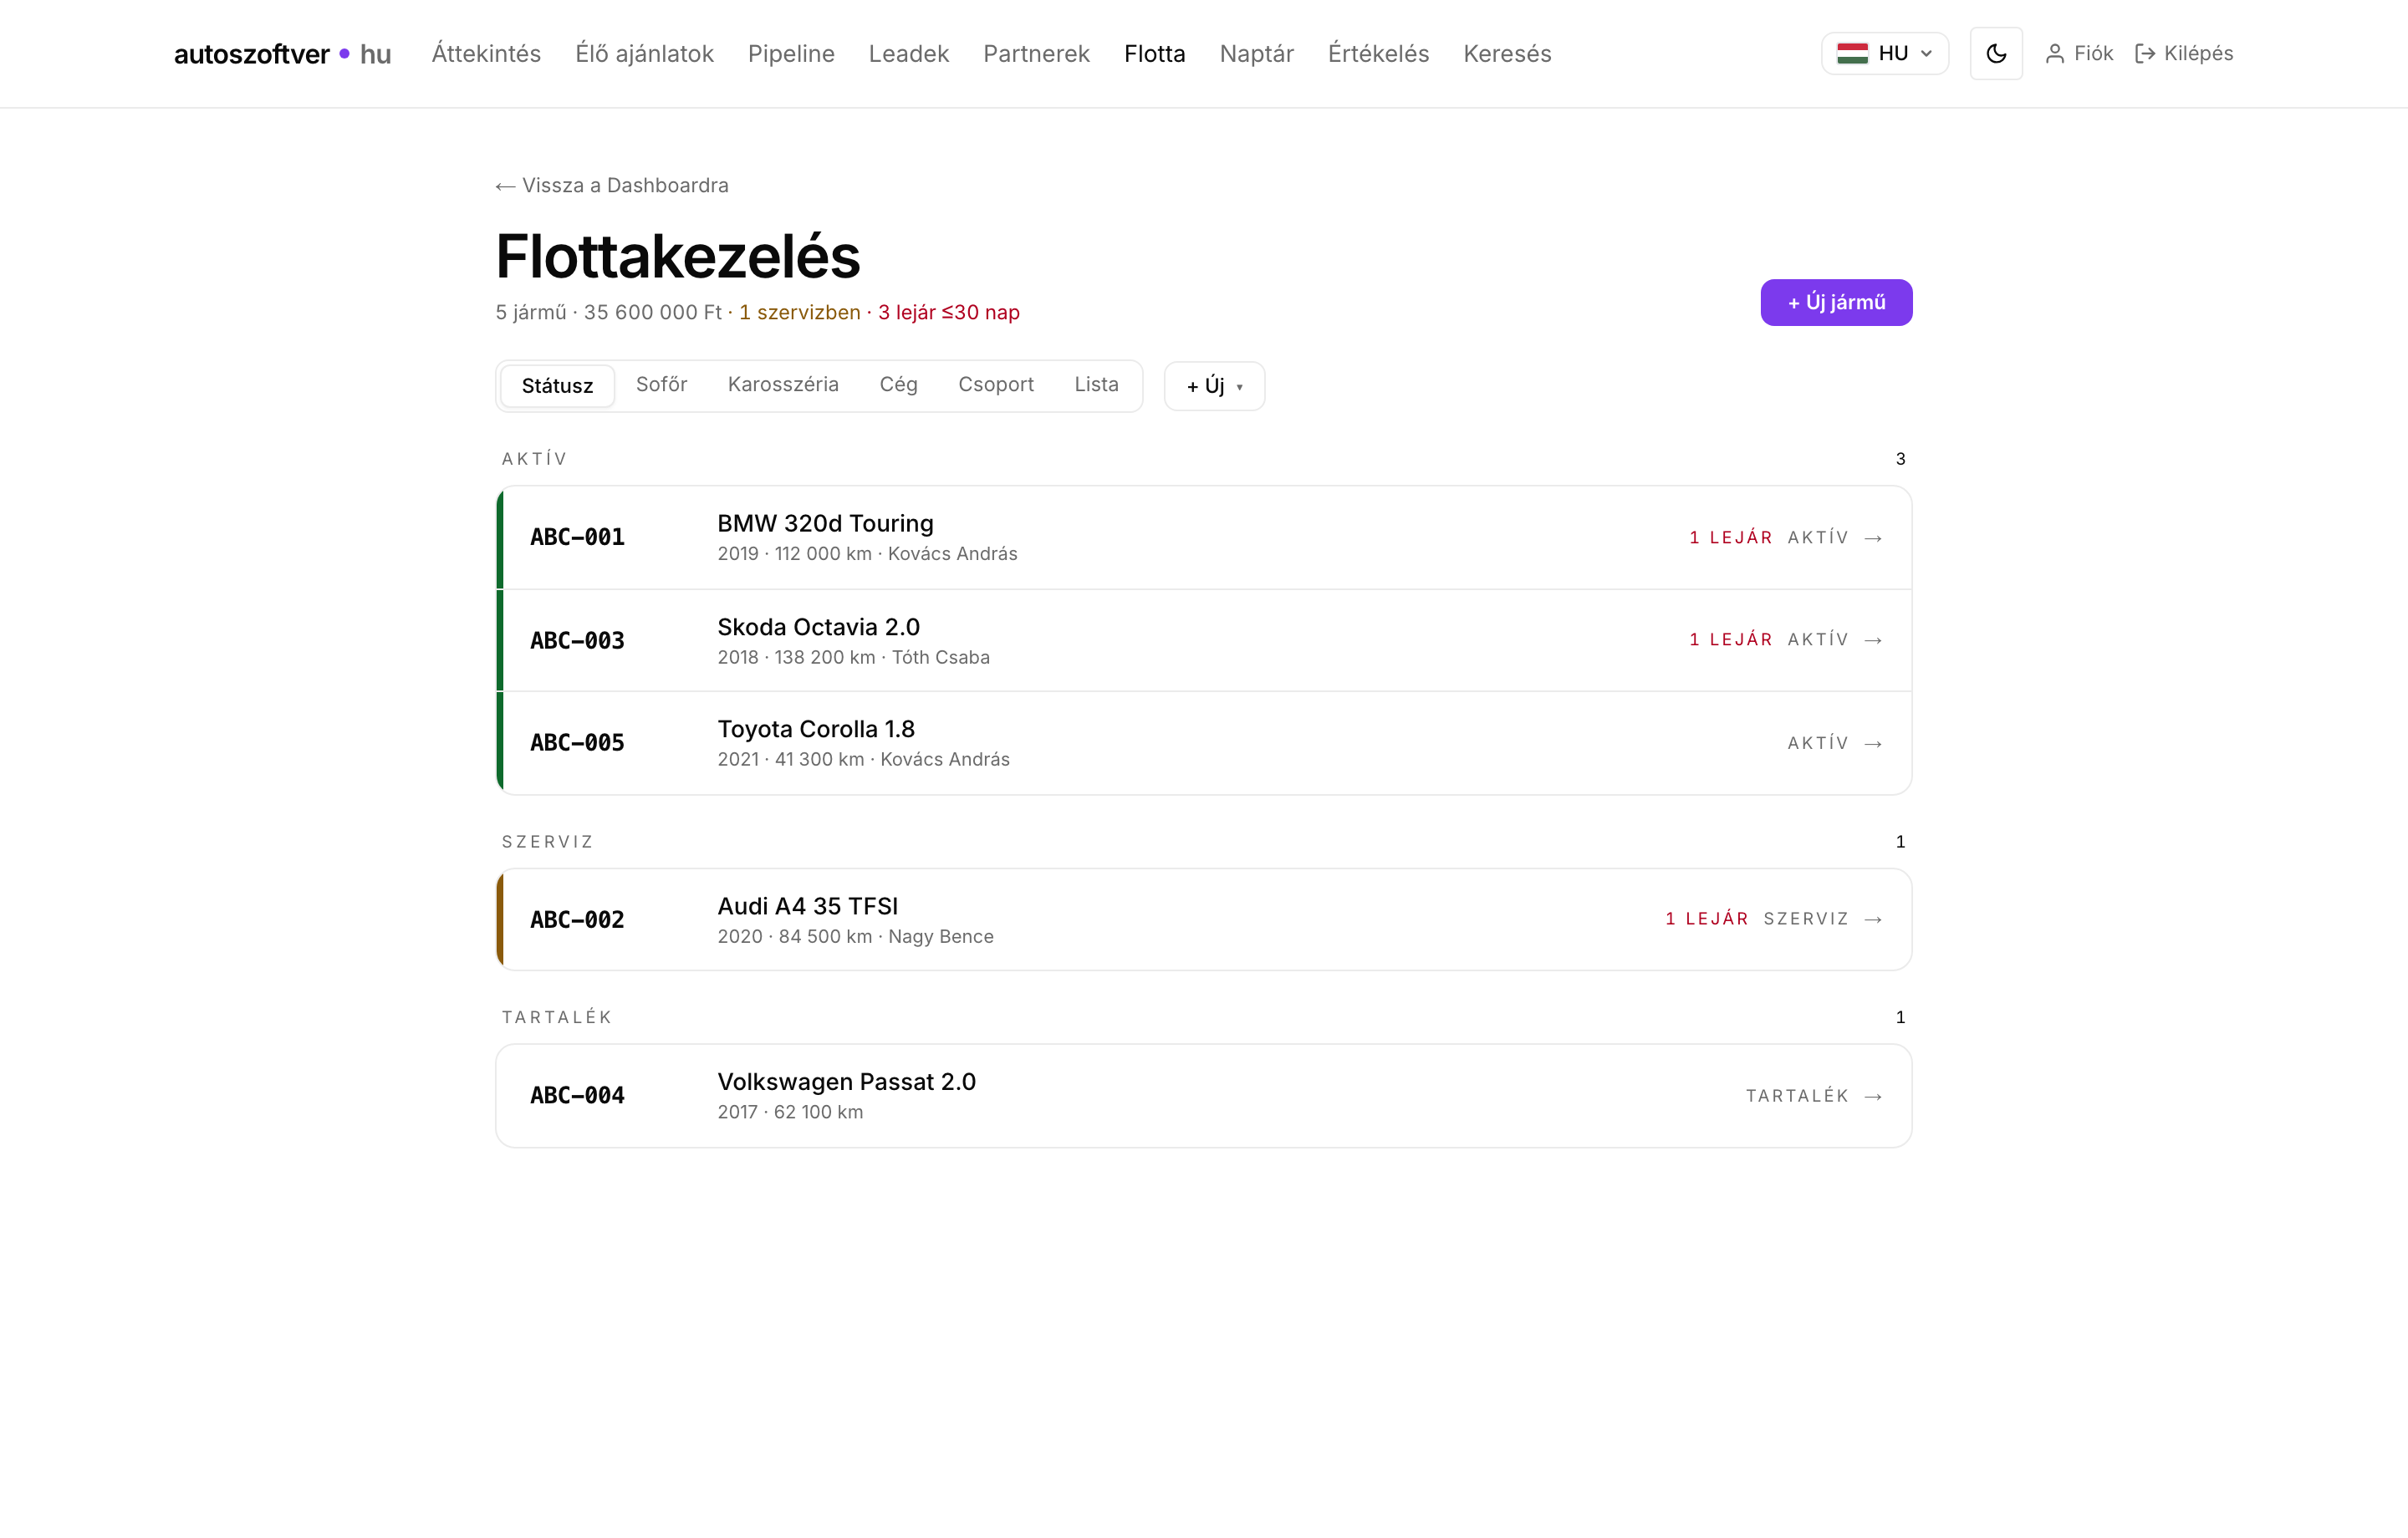Open Skoda Octavia 2.0 vehicle
This screenshot has width=2408, height=1538.
818,627
